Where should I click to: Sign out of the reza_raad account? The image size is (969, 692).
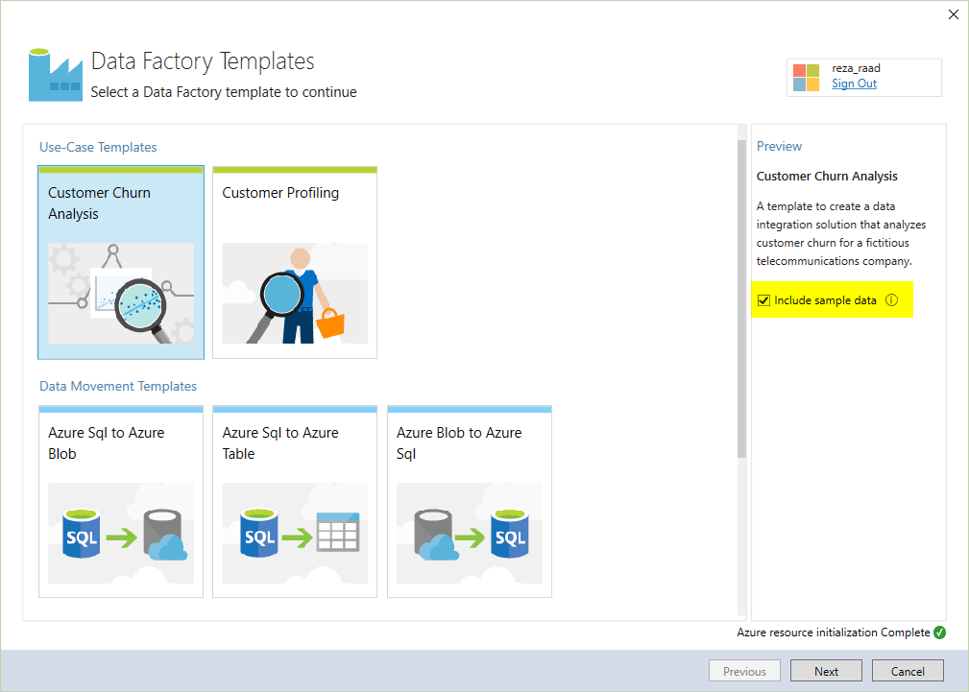(x=853, y=84)
